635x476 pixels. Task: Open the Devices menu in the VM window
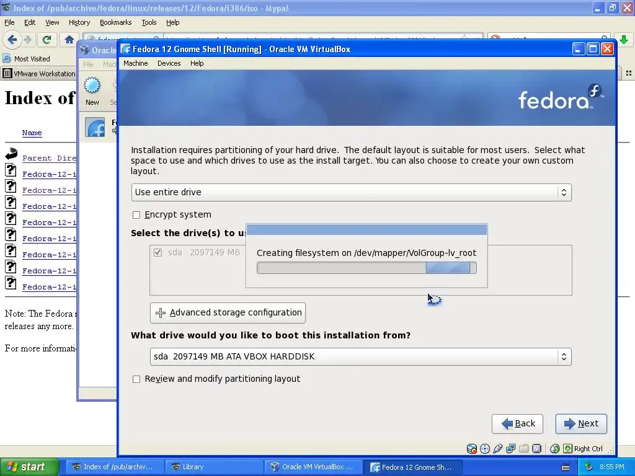coord(169,63)
